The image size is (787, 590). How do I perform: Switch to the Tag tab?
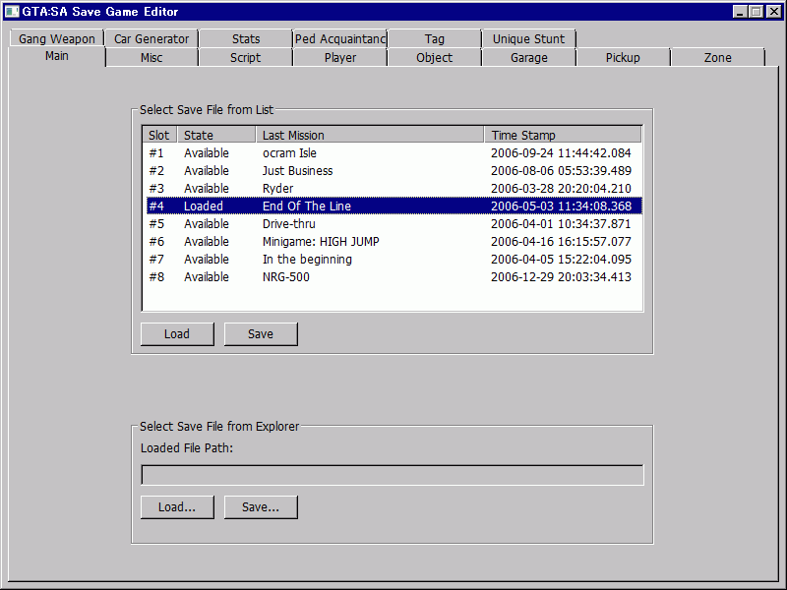click(434, 38)
